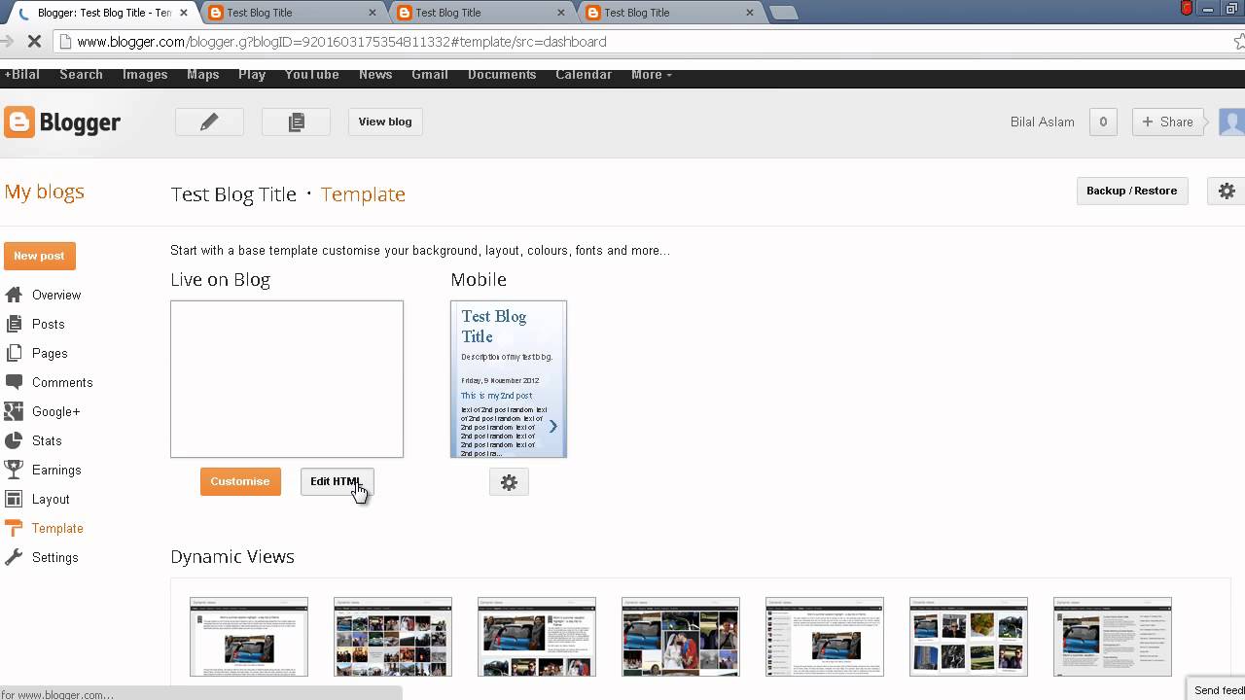Open Images in the Google bar
The width and height of the screenshot is (1245, 700).
pos(145,75)
